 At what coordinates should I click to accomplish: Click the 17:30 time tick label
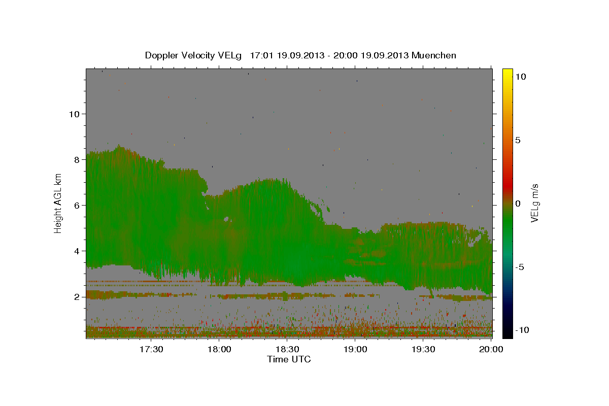point(151,349)
